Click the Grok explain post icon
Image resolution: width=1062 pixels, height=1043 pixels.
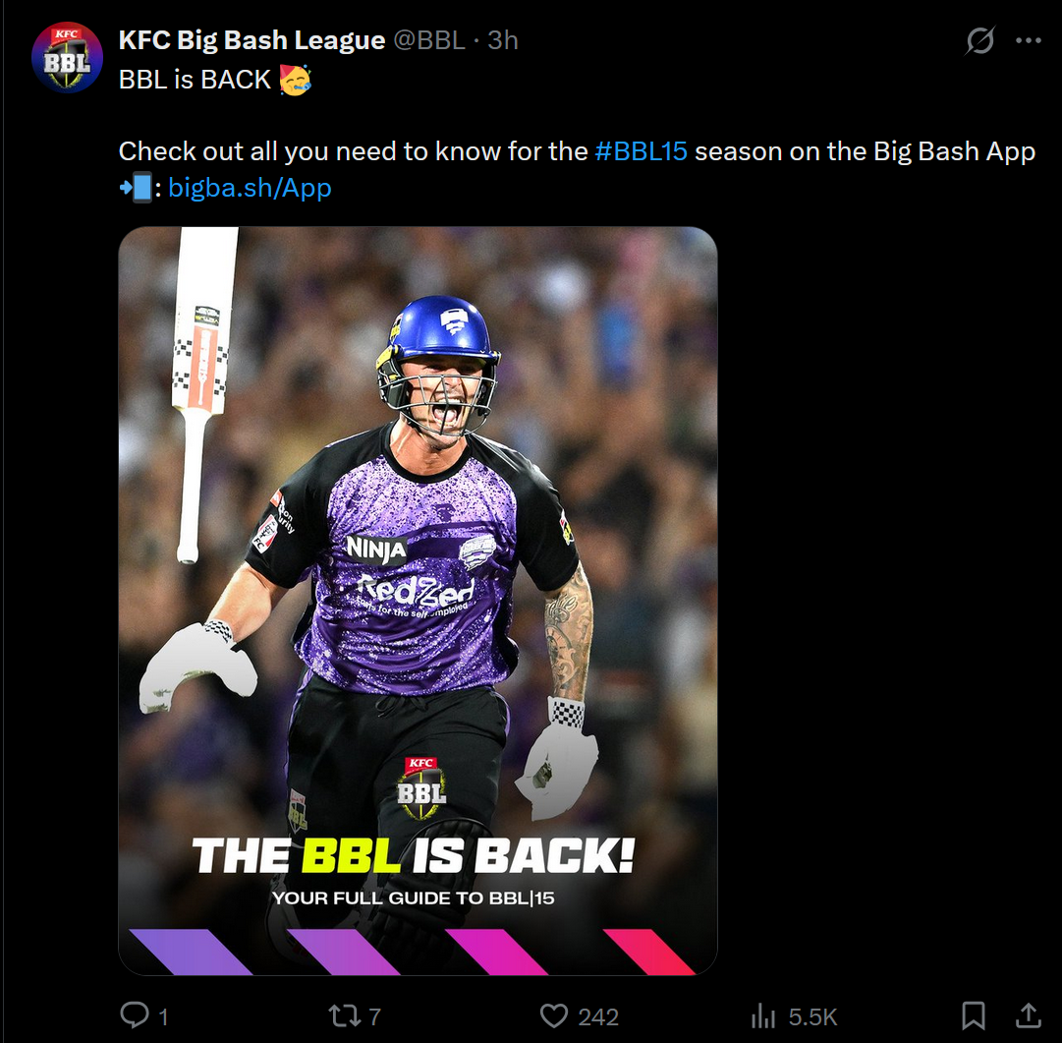[980, 40]
